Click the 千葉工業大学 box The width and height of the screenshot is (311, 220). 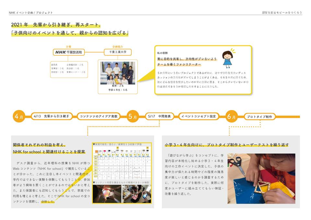pyautogui.click(x=117, y=52)
